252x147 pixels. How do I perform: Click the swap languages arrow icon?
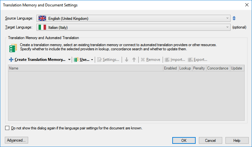coord(234,18)
